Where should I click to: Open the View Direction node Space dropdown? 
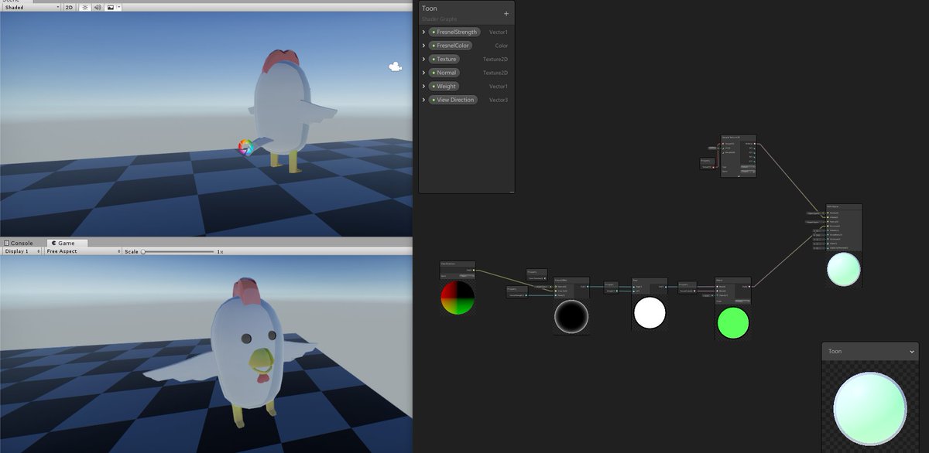click(x=467, y=275)
